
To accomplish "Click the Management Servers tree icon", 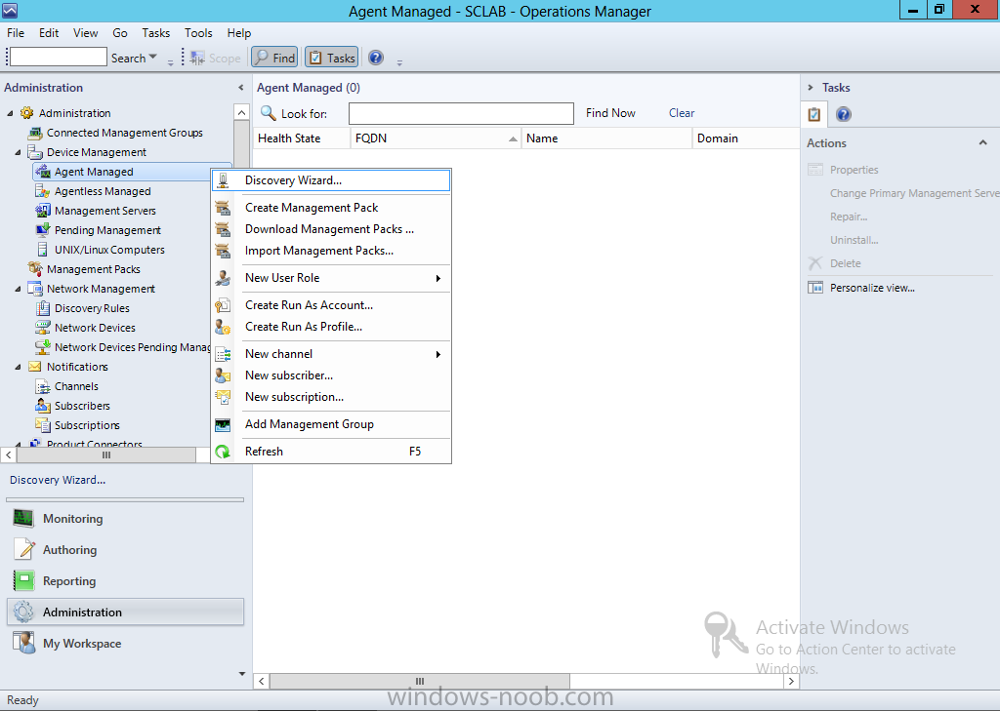I will (x=43, y=211).
